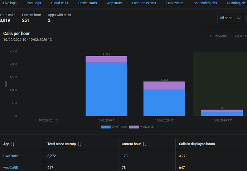Go to the App stats tab
The height and width of the screenshot is (171, 247).
[114, 3]
